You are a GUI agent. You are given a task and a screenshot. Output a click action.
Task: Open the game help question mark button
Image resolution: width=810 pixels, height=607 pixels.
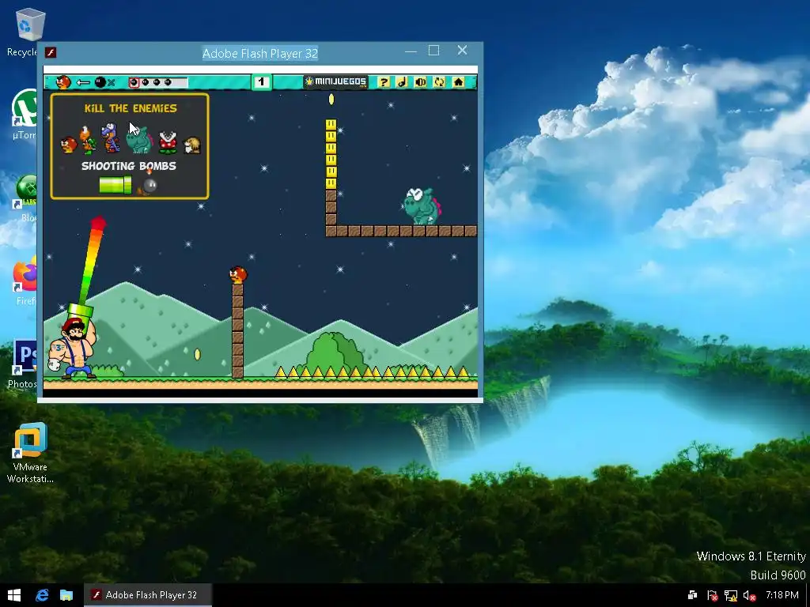[x=384, y=82]
